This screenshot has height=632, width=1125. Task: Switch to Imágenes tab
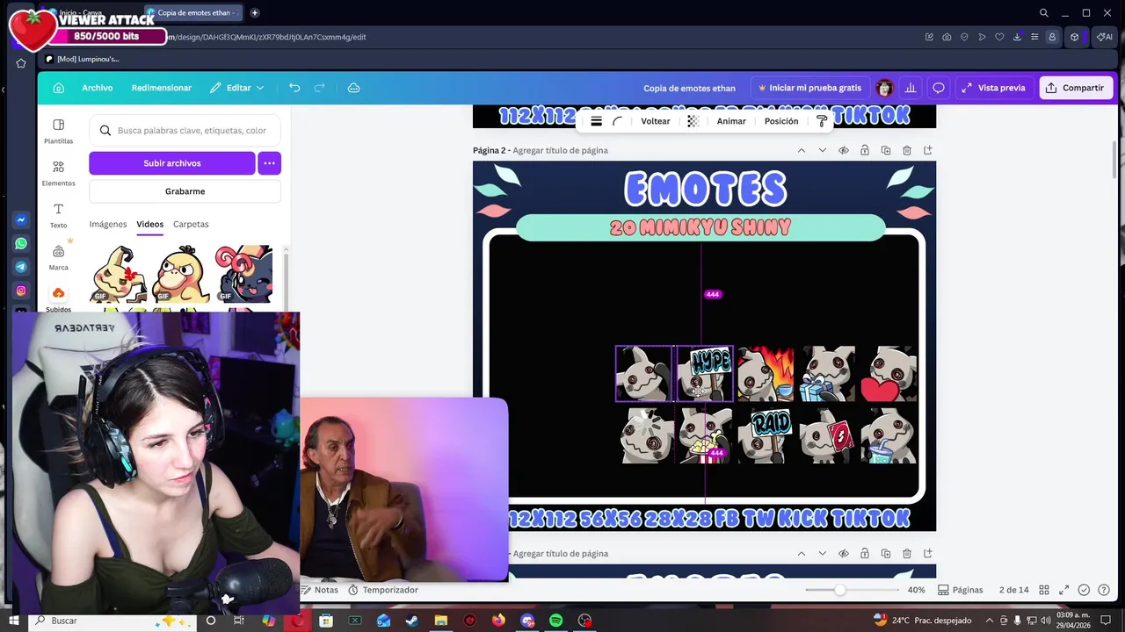coord(108,224)
